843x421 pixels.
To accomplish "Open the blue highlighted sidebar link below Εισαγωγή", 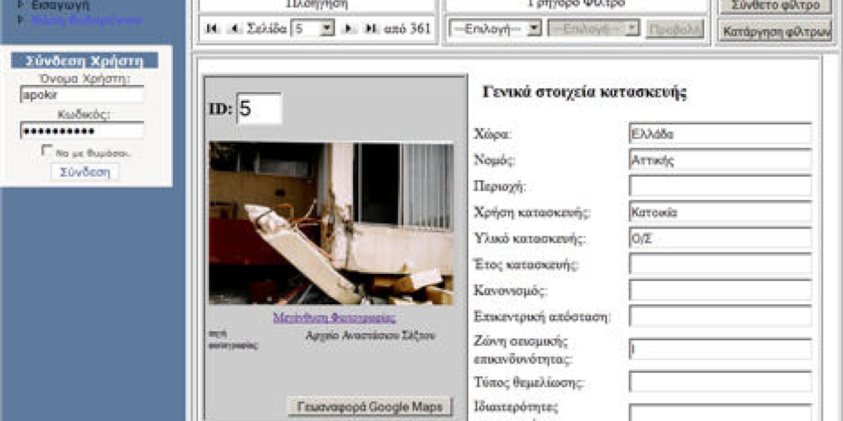I will click(x=87, y=20).
